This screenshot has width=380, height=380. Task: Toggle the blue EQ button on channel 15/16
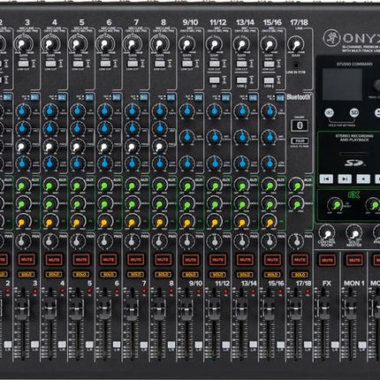(280, 97)
